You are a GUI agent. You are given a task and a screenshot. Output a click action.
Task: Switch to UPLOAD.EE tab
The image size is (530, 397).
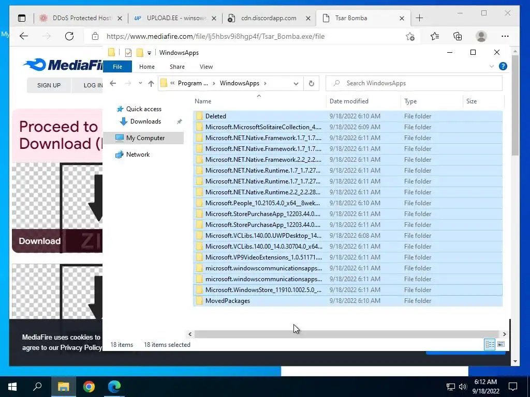pos(175,18)
